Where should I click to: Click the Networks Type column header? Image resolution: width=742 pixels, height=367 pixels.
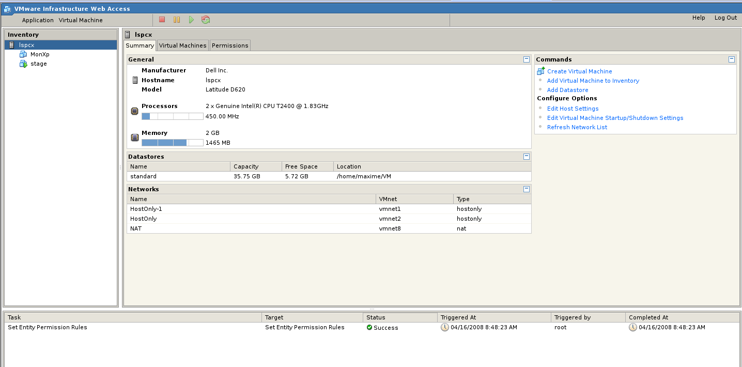492,199
